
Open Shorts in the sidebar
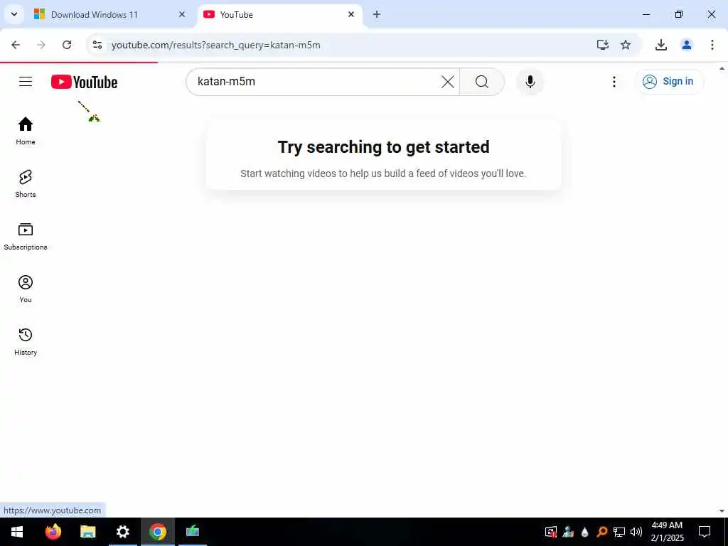pos(26,183)
